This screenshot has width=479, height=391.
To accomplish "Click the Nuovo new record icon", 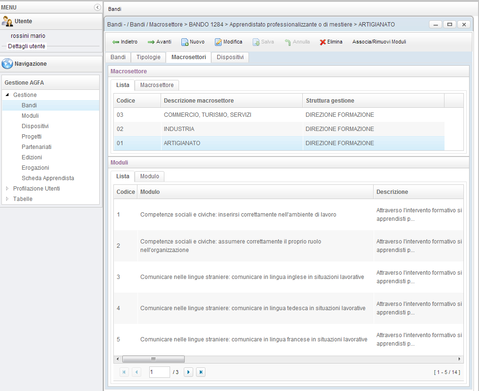I will pyautogui.click(x=185, y=42).
